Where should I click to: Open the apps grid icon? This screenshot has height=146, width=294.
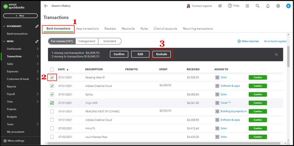point(247,6)
